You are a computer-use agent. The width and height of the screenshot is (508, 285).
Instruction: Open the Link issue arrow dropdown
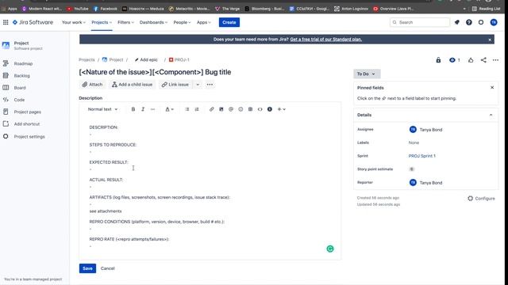point(198,85)
